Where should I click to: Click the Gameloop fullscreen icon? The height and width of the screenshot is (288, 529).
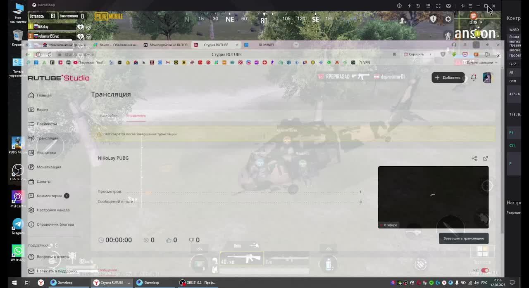tap(438, 6)
